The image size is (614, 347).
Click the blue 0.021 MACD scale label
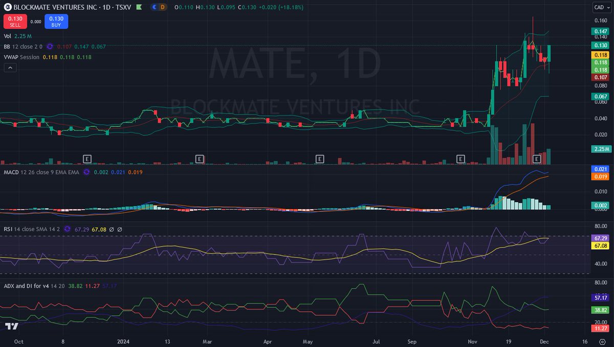click(600, 169)
